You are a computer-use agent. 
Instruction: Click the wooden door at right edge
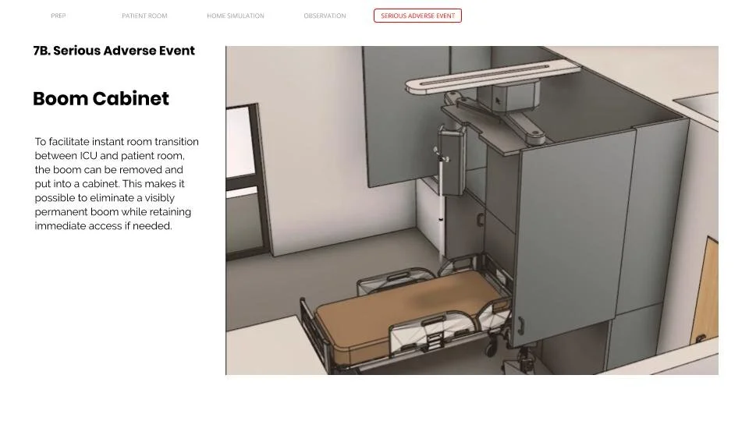click(705, 292)
